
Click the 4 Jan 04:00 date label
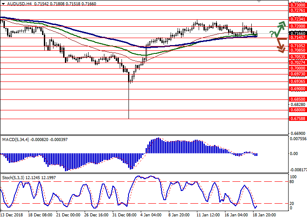click(151, 215)
